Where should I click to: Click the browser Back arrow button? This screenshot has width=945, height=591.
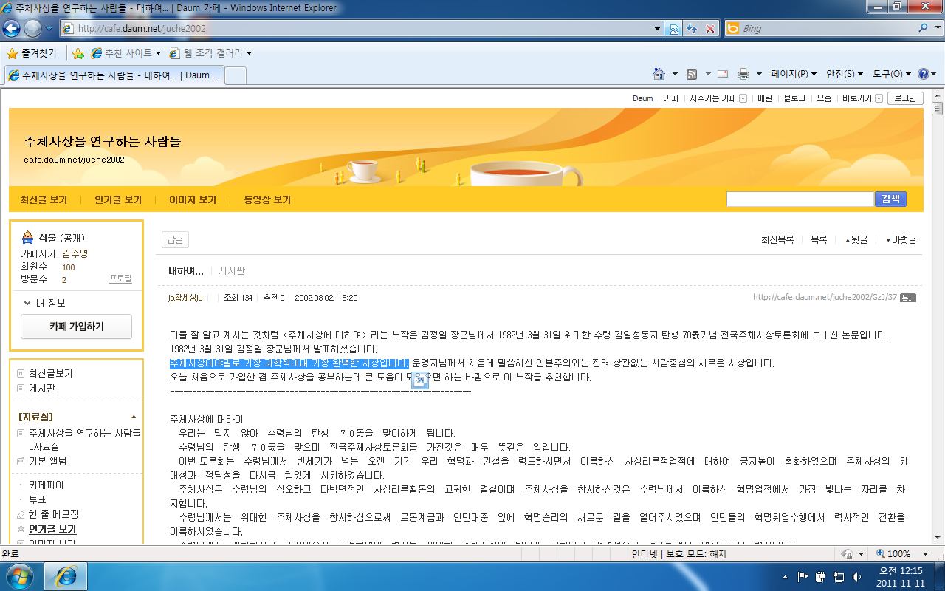13,29
